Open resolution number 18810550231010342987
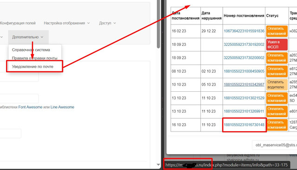The height and width of the screenshot is (170, 297). (244, 84)
